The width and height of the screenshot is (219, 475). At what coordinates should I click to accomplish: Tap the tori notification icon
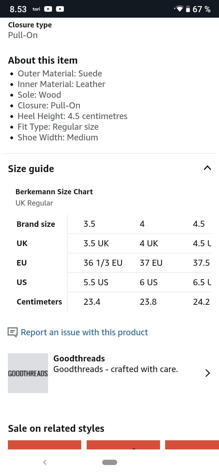point(36,9)
